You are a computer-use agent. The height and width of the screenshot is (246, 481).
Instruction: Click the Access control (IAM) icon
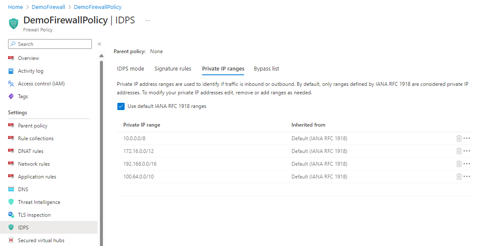[11, 84]
